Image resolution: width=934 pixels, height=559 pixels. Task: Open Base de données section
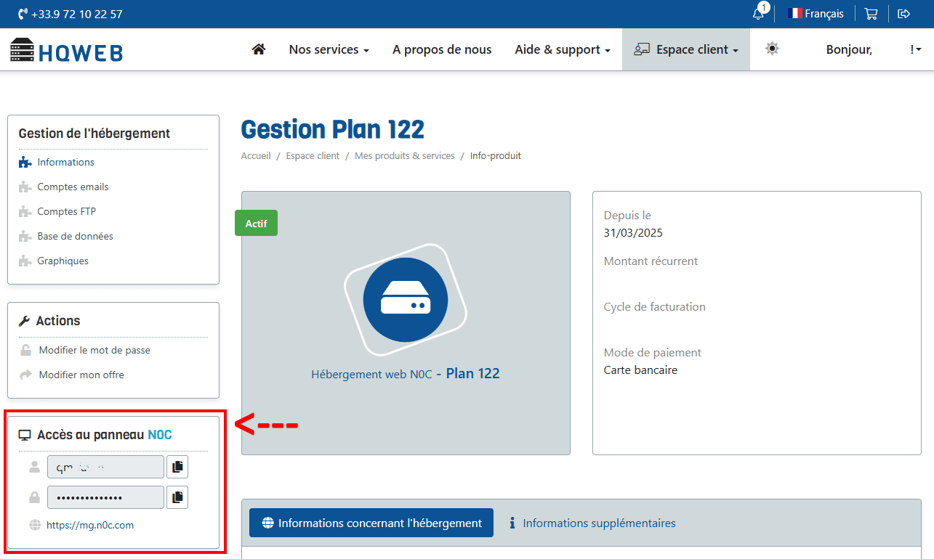[x=76, y=236]
